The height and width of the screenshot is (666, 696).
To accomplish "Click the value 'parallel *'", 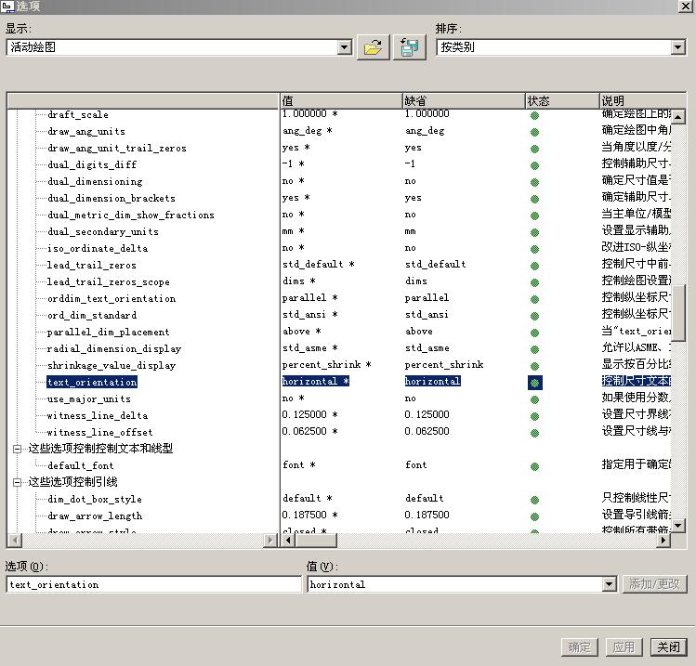I will (309, 298).
